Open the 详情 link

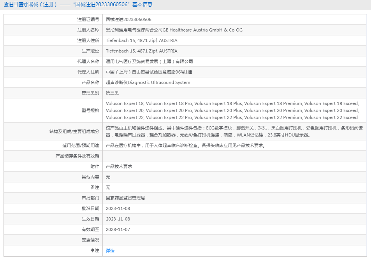coord(110,251)
